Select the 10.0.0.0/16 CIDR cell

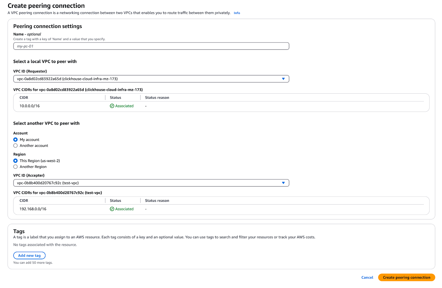pyautogui.click(x=30, y=106)
